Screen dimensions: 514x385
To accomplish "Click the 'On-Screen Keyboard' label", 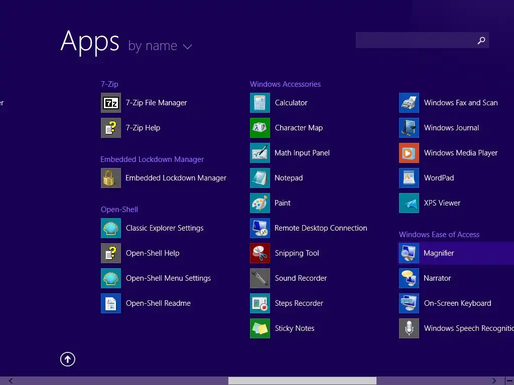I will [457, 303].
